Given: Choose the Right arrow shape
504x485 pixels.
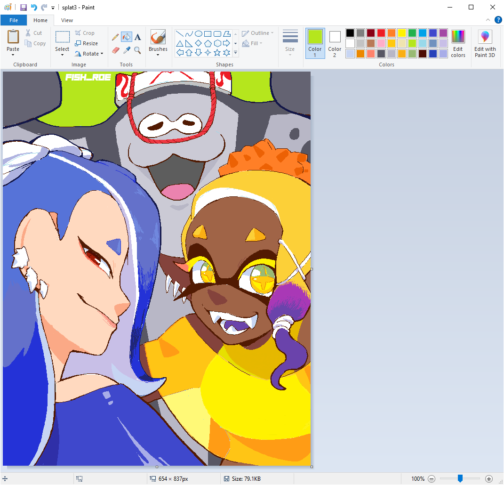Looking at the screenshot, I should [x=227, y=43].
